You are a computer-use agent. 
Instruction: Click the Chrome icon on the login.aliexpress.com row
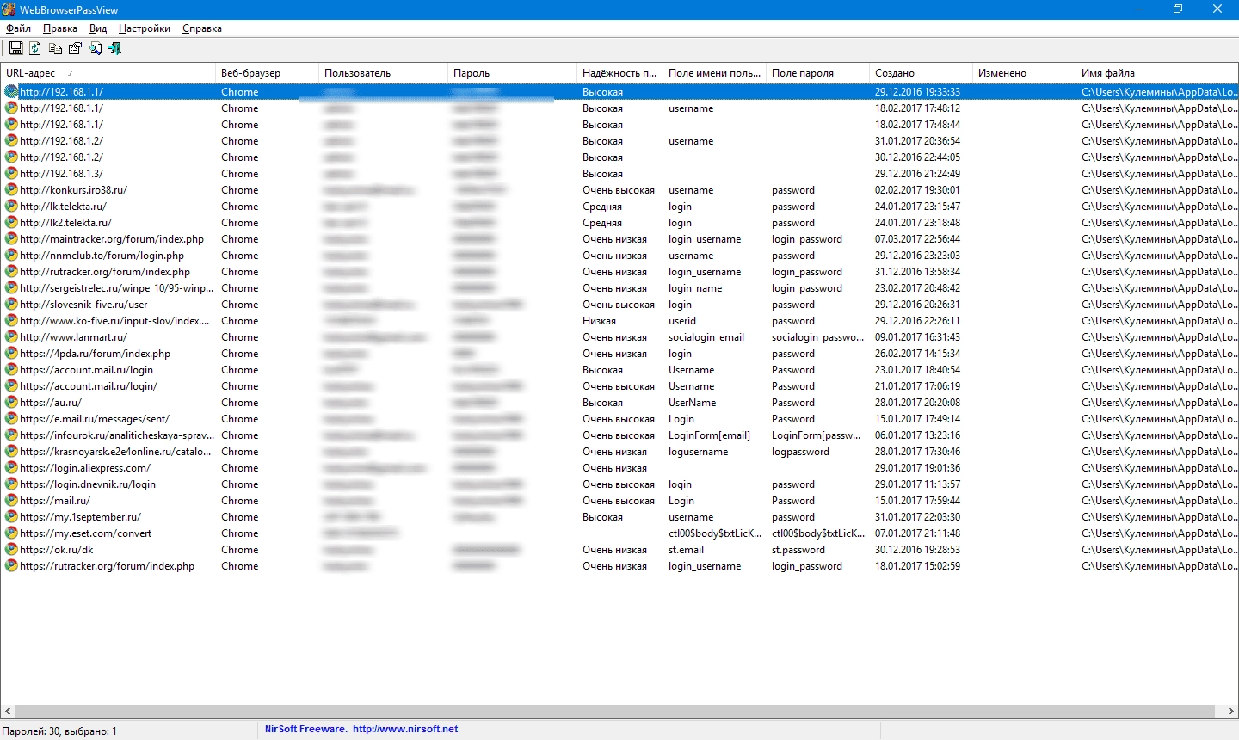coord(11,468)
